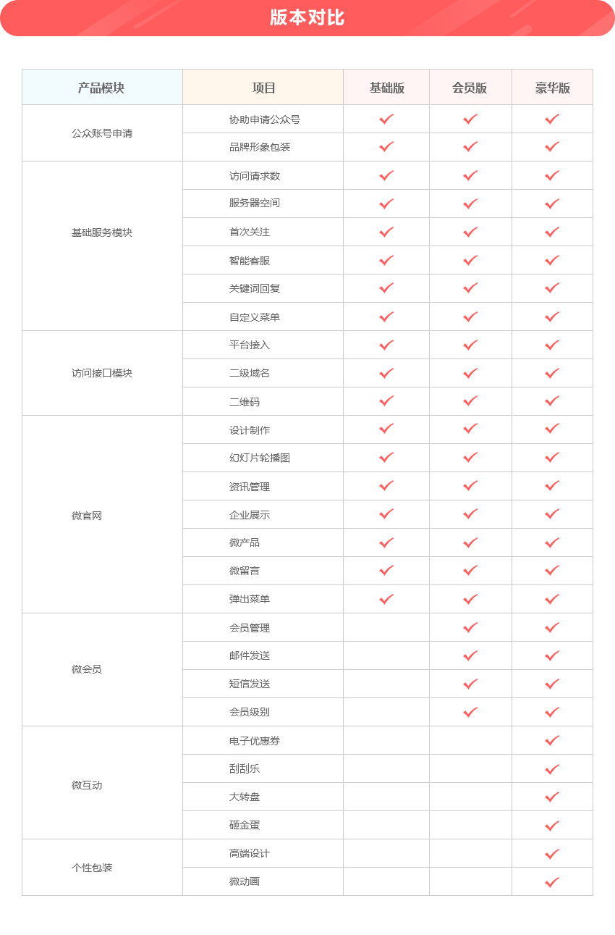Click the 高端设计 item text

[x=250, y=853]
